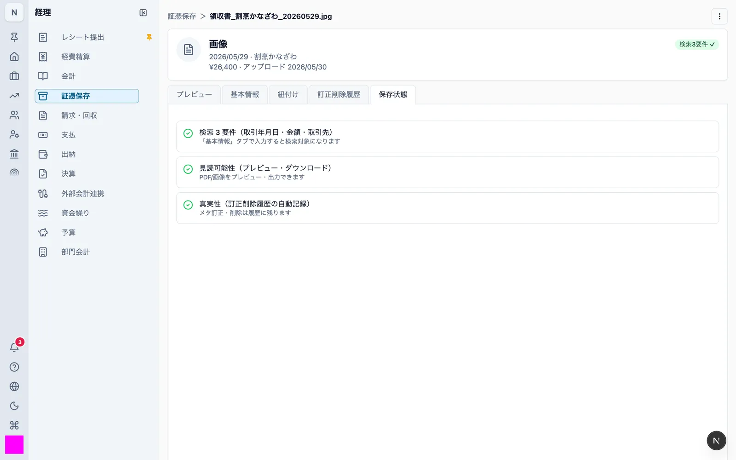Click the document icon beside 画像
Viewport: 736px width, 460px height.
(189, 50)
